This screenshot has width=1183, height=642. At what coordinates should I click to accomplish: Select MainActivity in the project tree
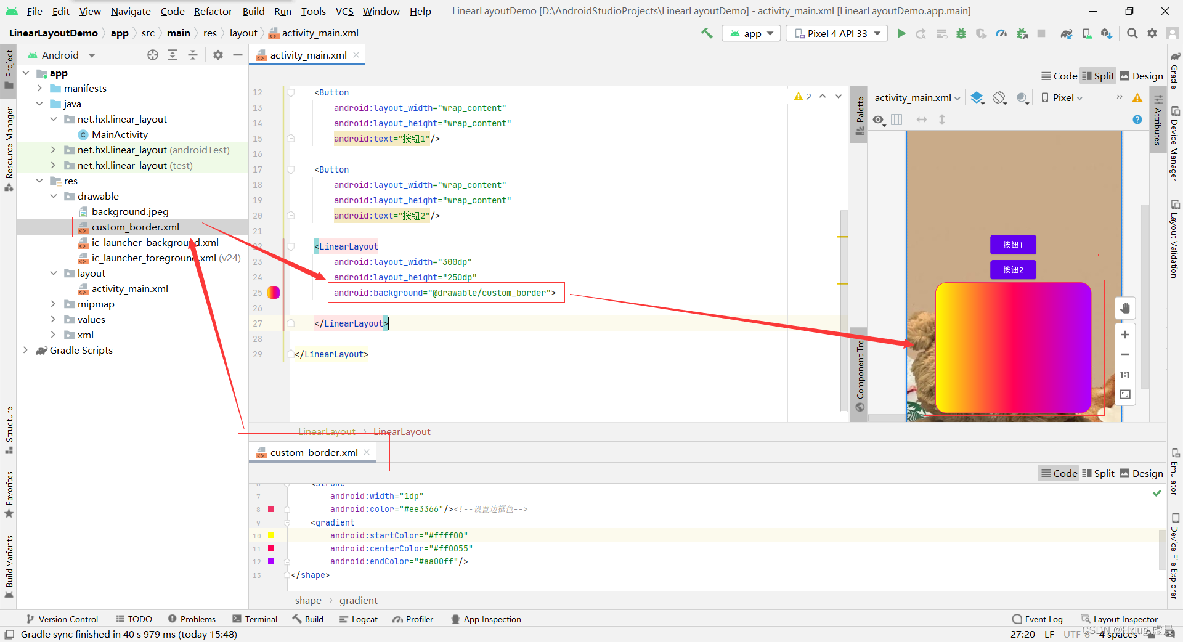(120, 134)
